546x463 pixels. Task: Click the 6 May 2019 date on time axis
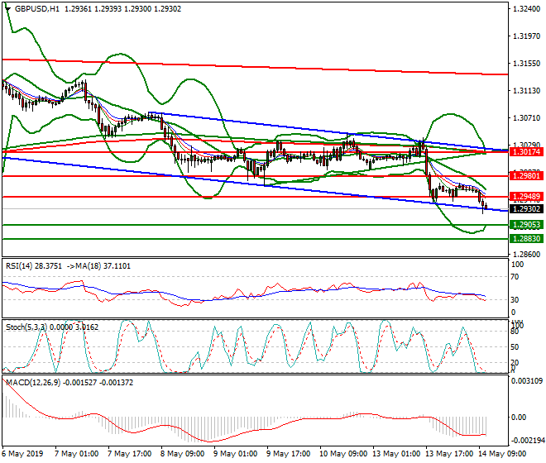point(22,454)
